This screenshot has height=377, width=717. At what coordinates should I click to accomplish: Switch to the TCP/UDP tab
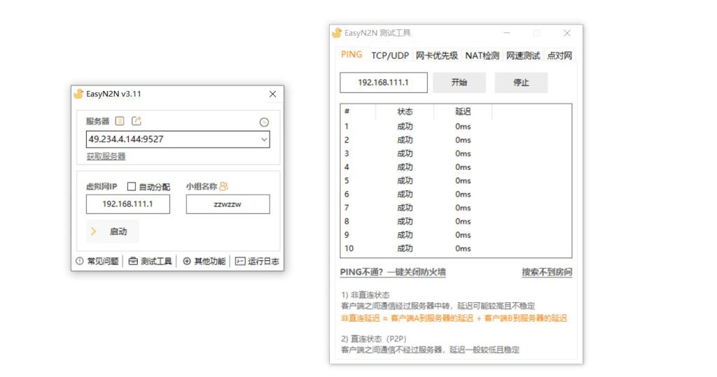point(390,55)
